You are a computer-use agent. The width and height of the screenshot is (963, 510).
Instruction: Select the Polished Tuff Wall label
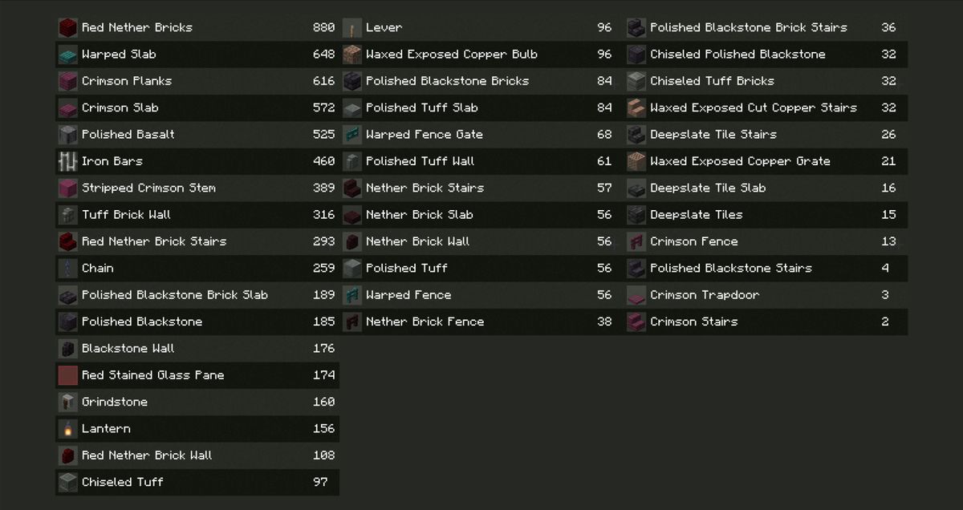tap(420, 161)
